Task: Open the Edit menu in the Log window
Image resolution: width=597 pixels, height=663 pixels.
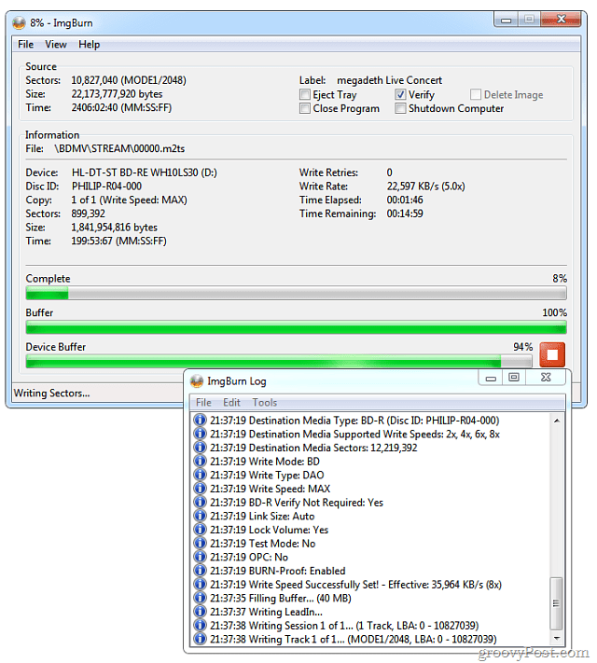Action: tap(232, 402)
